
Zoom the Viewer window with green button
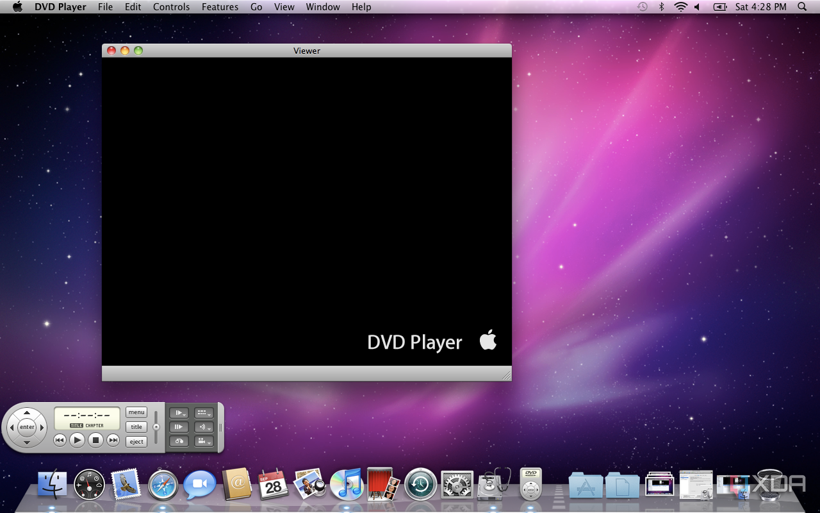click(x=138, y=51)
